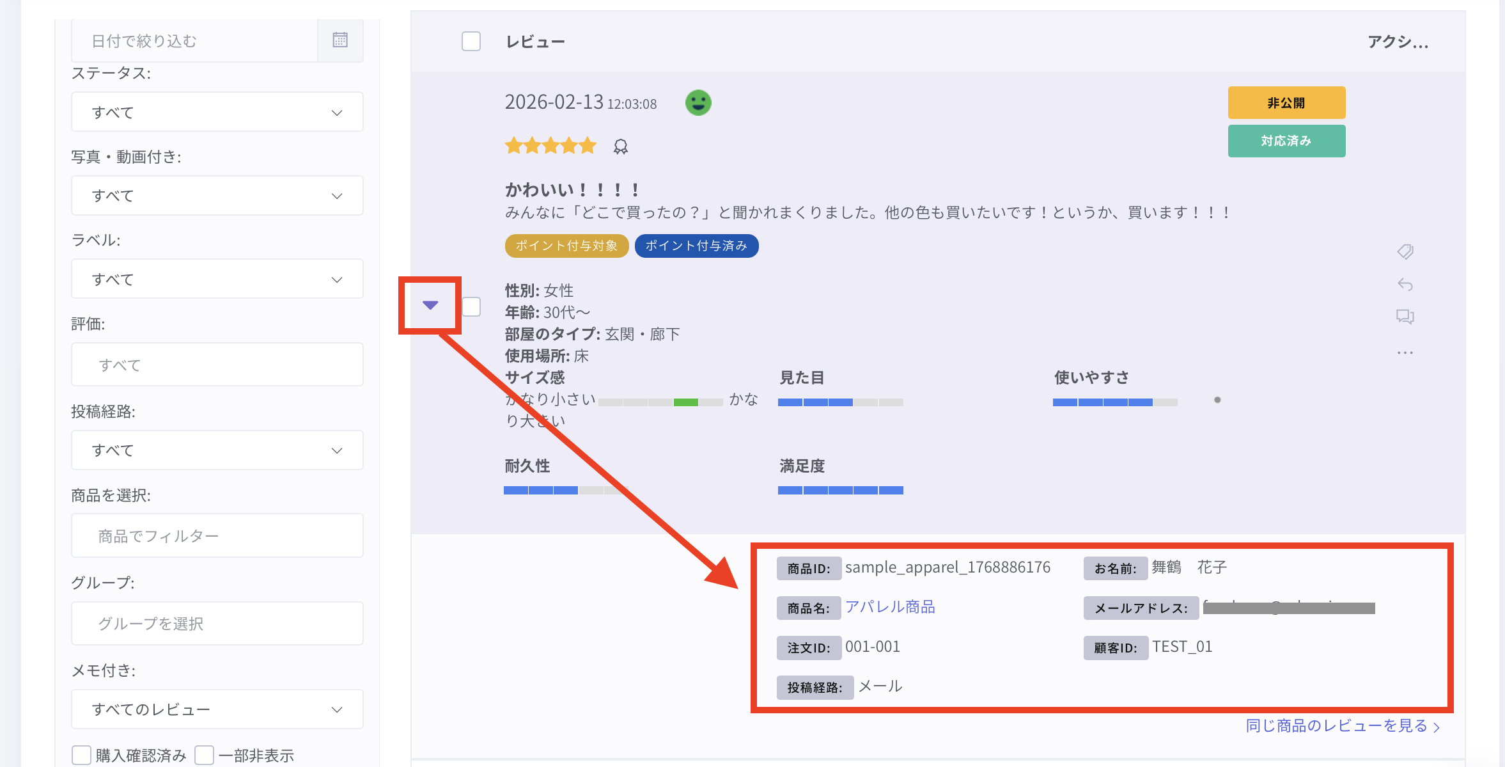Open the ステータス dropdown
This screenshot has height=767, width=1505.
(x=217, y=112)
